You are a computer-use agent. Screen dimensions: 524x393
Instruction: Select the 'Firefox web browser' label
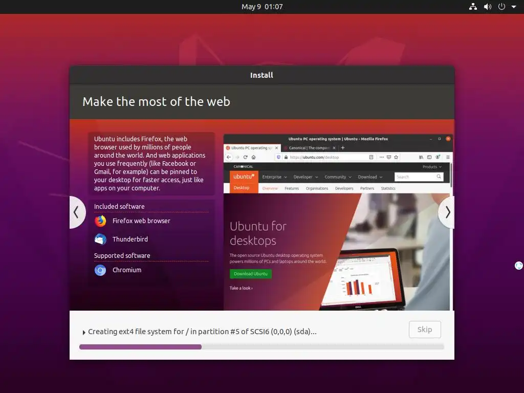[141, 221]
